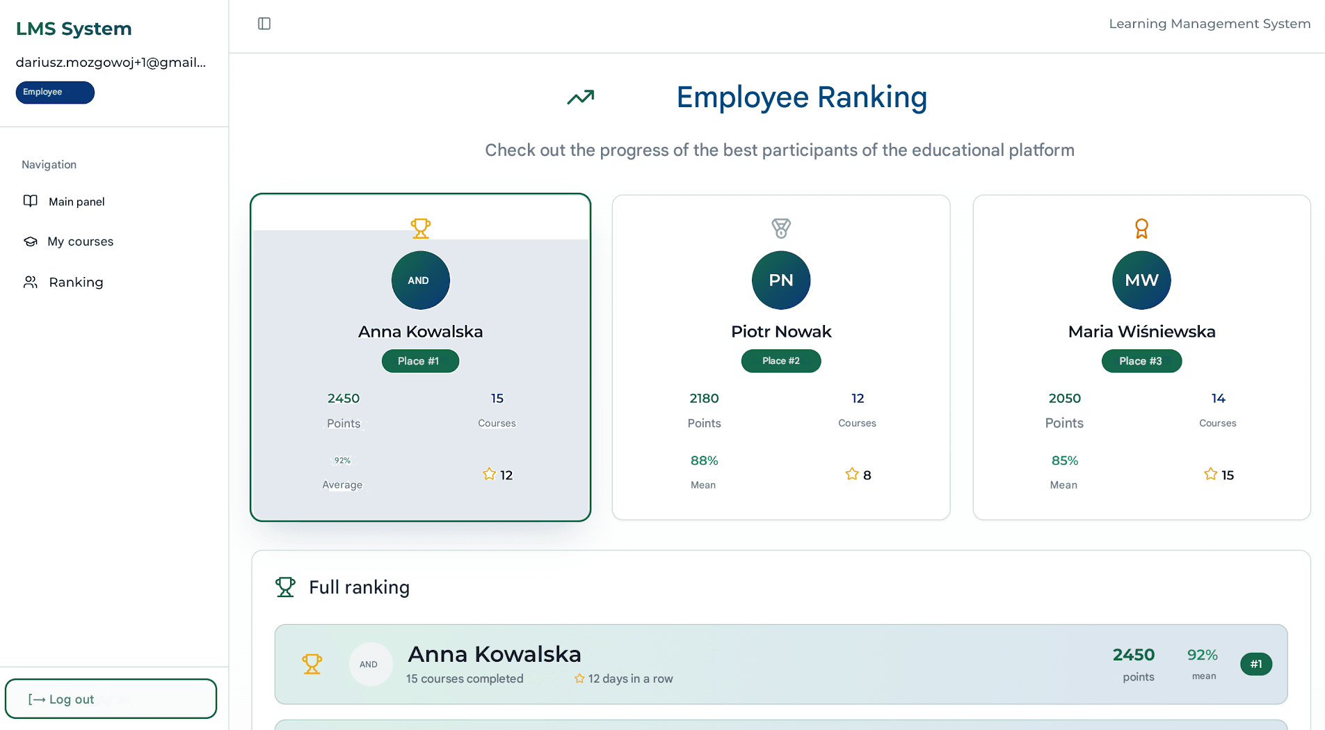1325x730 pixels.
Task: Click the bronze ribbon award icon above Maria Wiśniewska
Action: click(x=1141, y=228)
